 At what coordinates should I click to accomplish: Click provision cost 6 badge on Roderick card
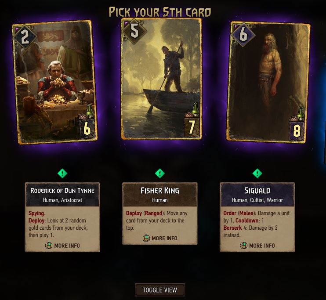click(x=87, y=129)
